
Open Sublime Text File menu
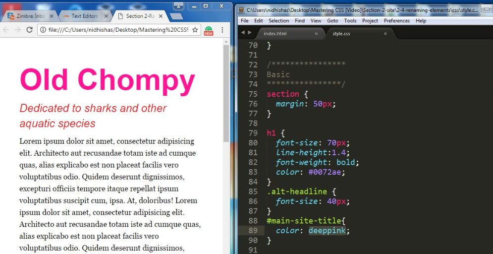click(x=245, y=21)
